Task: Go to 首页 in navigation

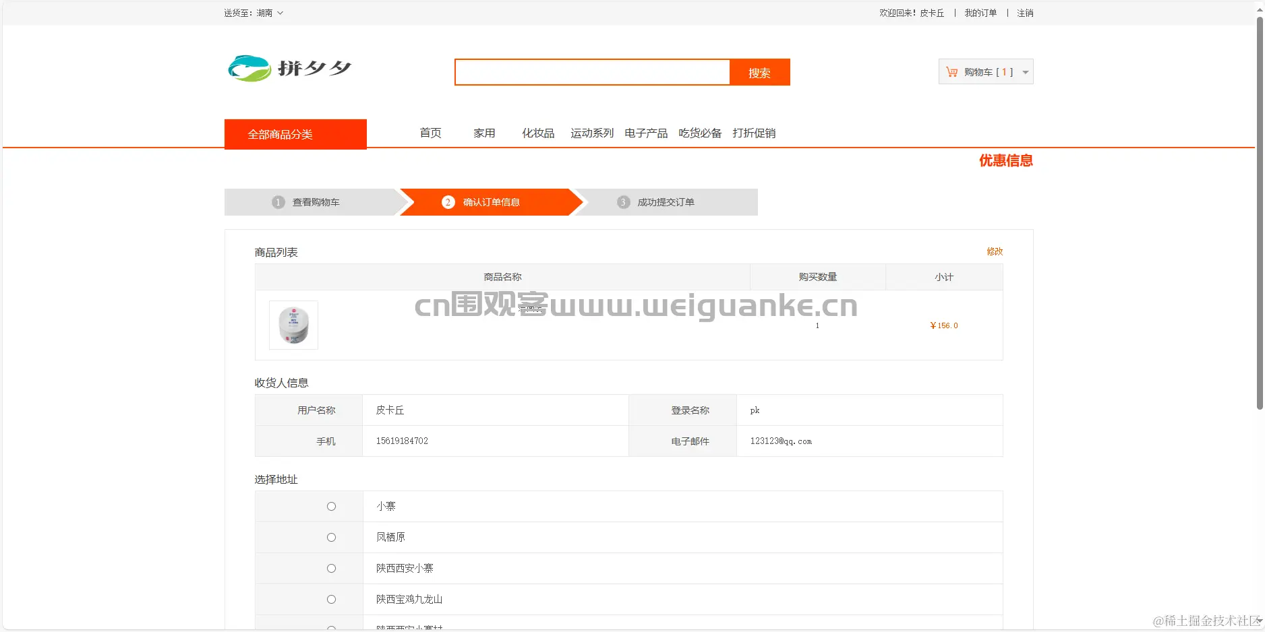Action: click(x=430, y=133)
